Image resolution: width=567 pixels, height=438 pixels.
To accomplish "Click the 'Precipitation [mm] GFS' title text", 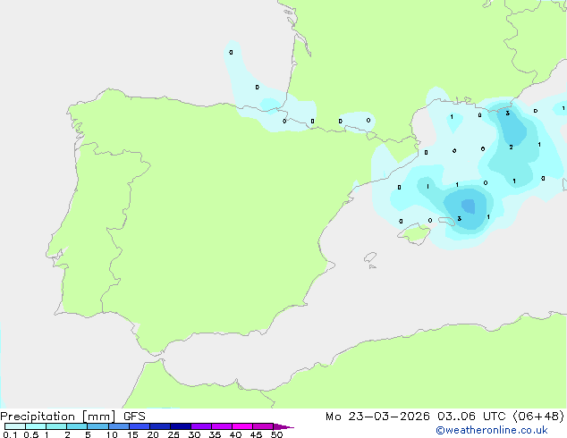I will click(72, 417).
